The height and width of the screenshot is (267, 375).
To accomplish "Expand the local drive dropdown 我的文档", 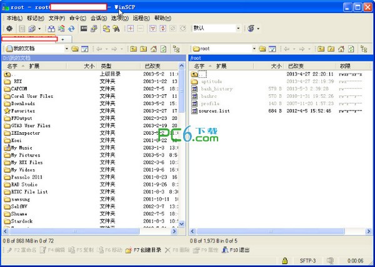I will tap(67, 49).
